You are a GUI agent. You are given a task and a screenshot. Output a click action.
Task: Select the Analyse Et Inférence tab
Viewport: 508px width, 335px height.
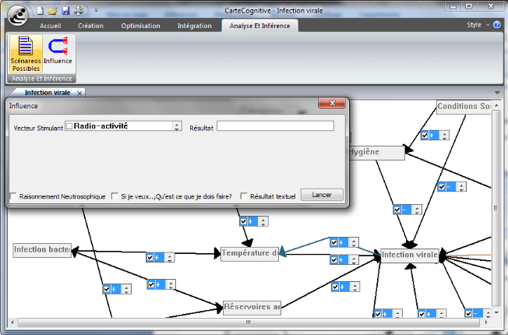coord(259,26)
